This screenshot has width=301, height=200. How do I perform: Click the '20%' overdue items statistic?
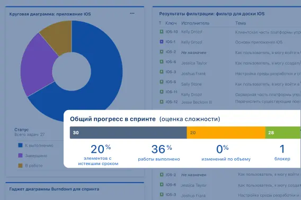101,149
